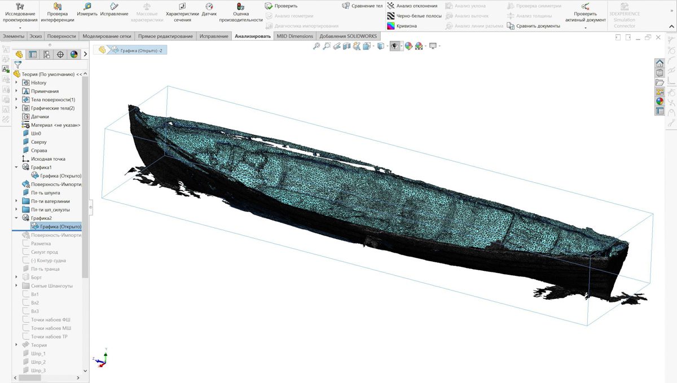This screenshot has width=677, height=383.
Task: Switch to the Моделирование сетки tab
Action: pyautogui.click(x=107, y=36)
